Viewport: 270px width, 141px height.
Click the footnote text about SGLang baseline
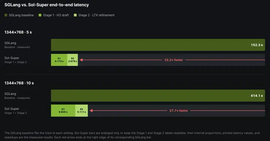pyautogui.click(x=132, y=135)
